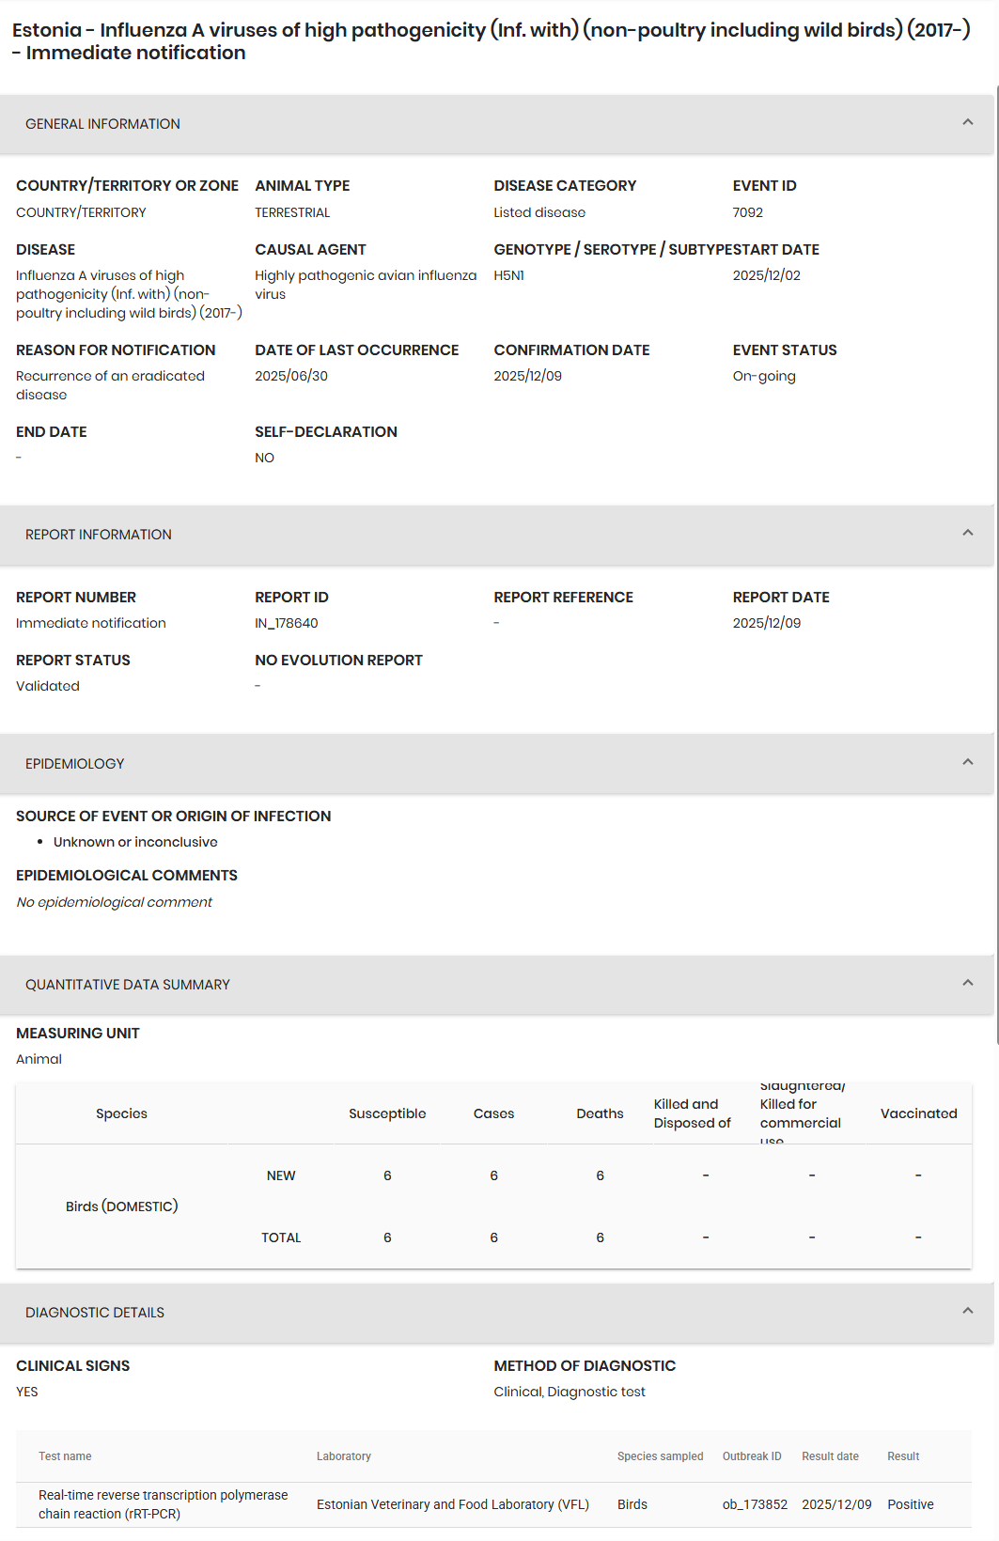Image resolution: width=999 pixels, height=1541 pixels.
Task: Click the Vaccinated column header
Action: (918, 1113)
